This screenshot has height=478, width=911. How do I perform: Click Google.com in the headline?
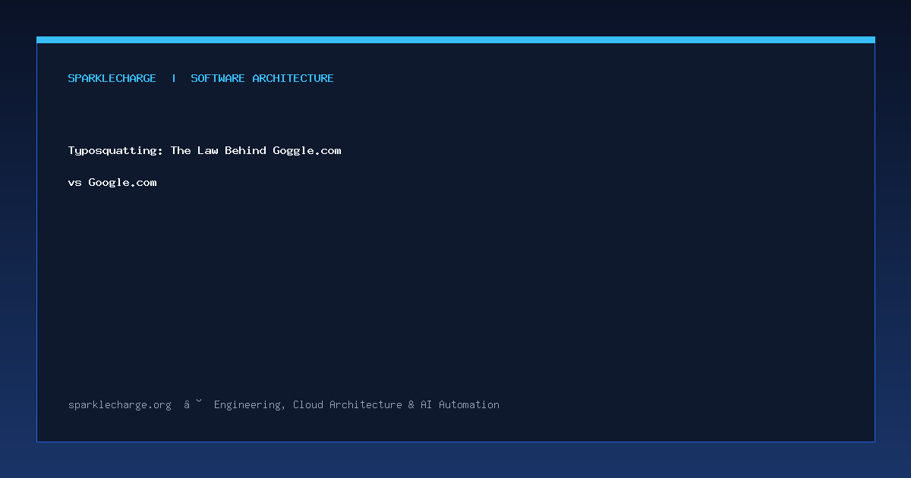122,183
